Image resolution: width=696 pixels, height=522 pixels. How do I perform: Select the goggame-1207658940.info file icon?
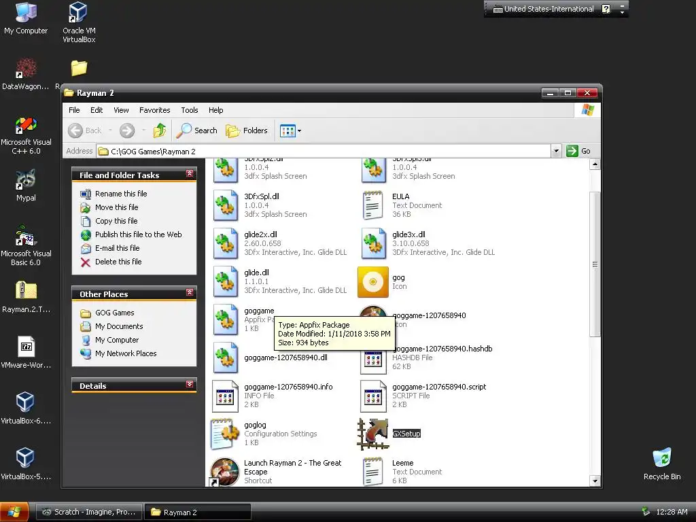[x=225, y=396]
